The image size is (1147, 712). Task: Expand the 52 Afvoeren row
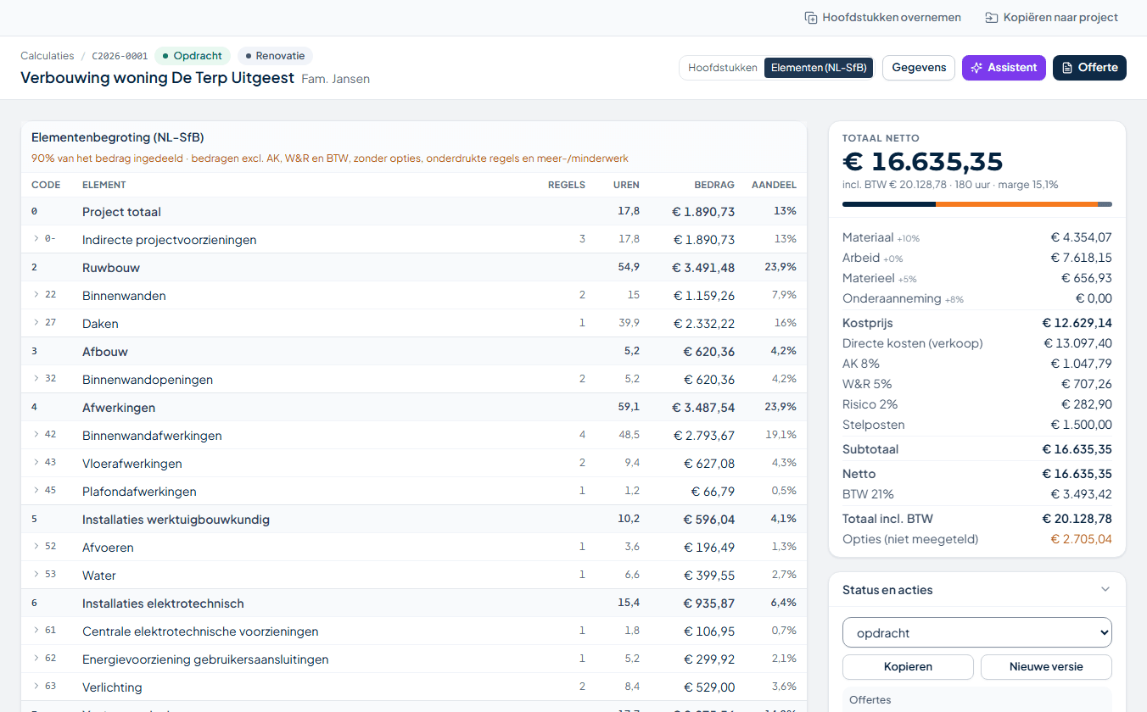(x=36, y=547)
